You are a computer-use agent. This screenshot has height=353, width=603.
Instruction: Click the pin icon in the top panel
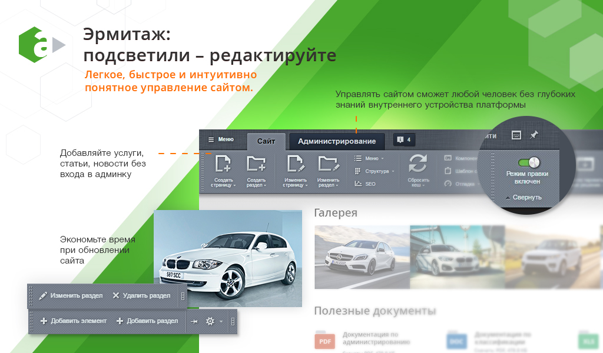pyautogui.click(x=534, y=135)
